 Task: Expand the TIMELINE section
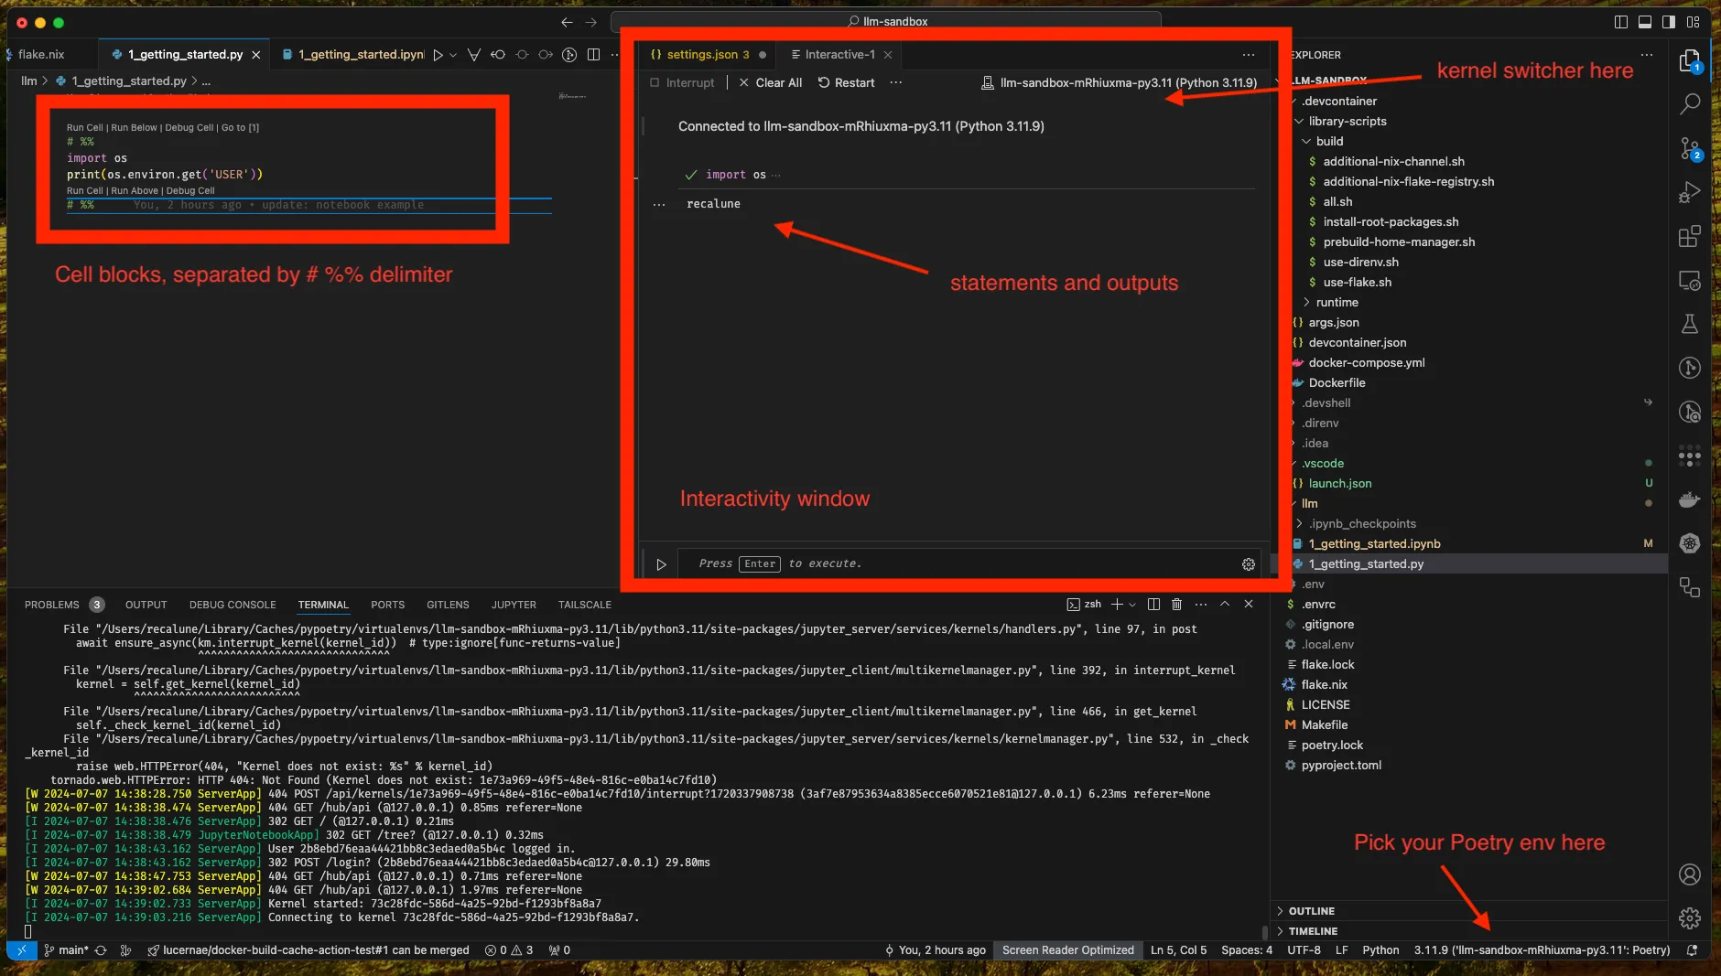1313,931
